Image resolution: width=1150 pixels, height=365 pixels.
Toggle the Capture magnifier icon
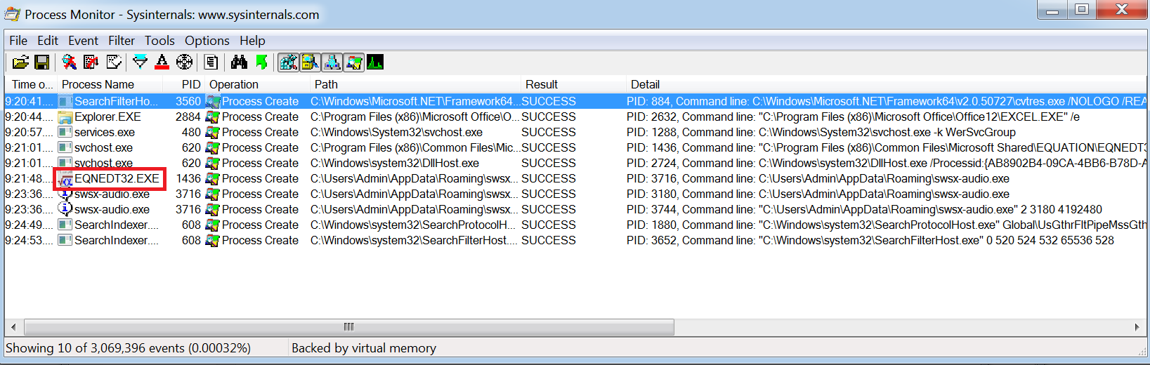(x=69, y=62)
